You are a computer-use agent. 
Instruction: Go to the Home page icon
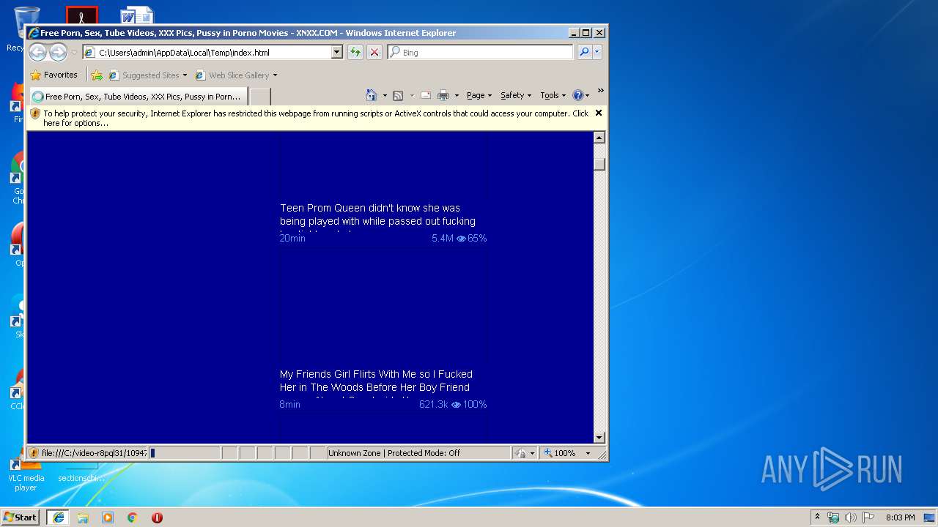point(372,95)
